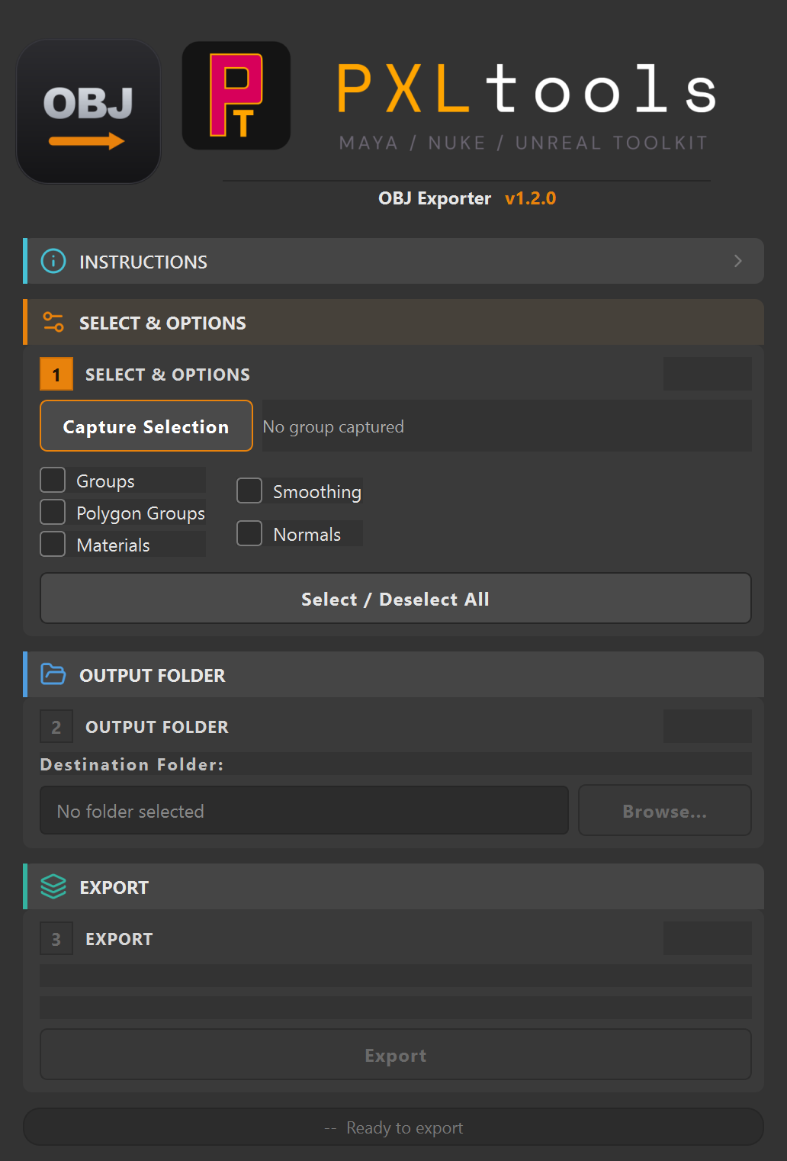The width and height of the screenshot is (787, 1161).
Task: Click the step 1 orange number badge
Action: point(56,374)
